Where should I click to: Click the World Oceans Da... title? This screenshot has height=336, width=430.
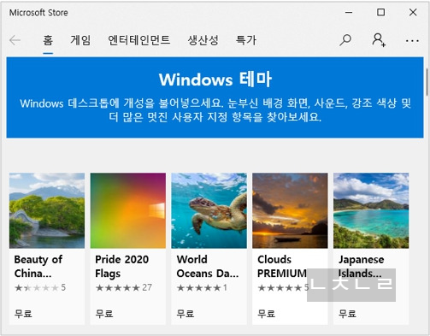pos(208,267)
